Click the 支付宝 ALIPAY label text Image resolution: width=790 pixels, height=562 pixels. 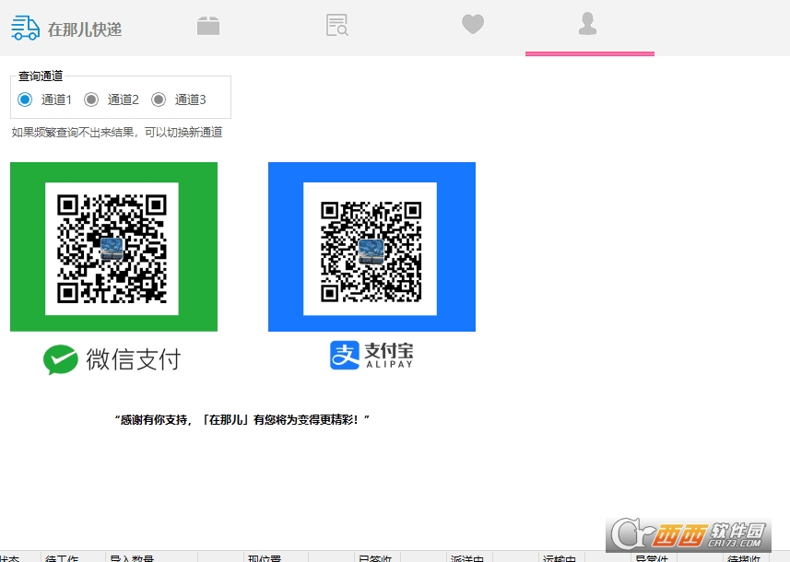[389, 356]
